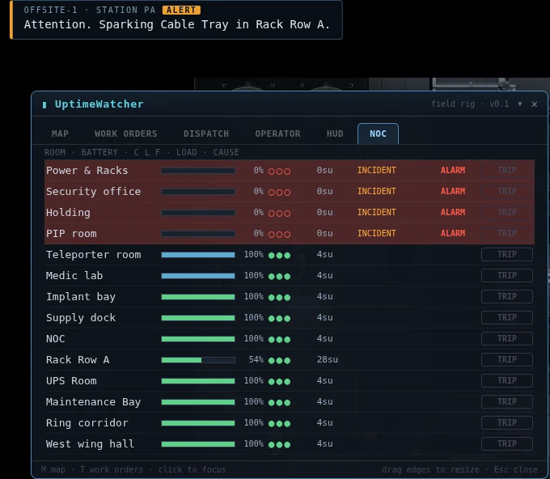Trip the Teleporter room breaker
Image resolution: width=550 pixels, height=479 pixels.
pyautogui.click(x=507, y=254)
